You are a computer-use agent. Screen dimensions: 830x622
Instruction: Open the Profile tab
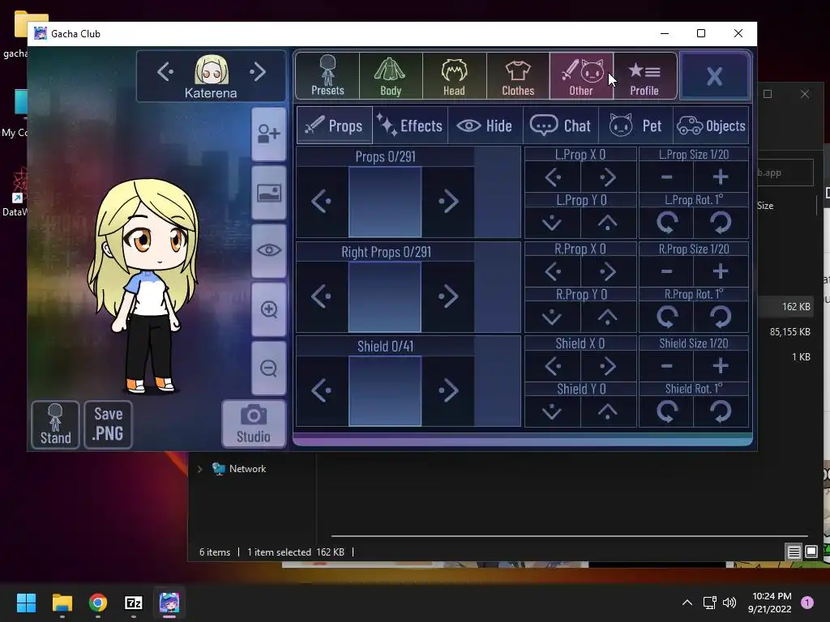[x=644, y=75]
